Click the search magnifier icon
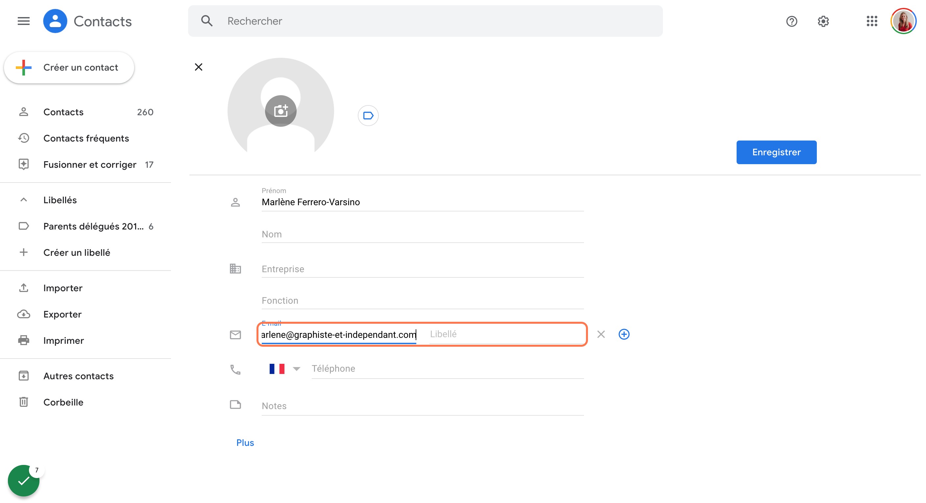The height and width of the screenshot is (503, 926). pyautogui.click(x=207, y=21)
